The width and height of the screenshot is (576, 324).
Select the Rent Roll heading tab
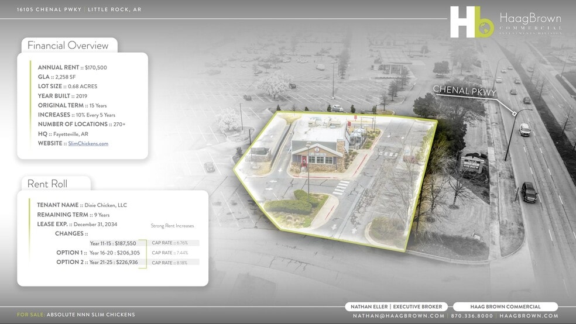coord(47,184)
